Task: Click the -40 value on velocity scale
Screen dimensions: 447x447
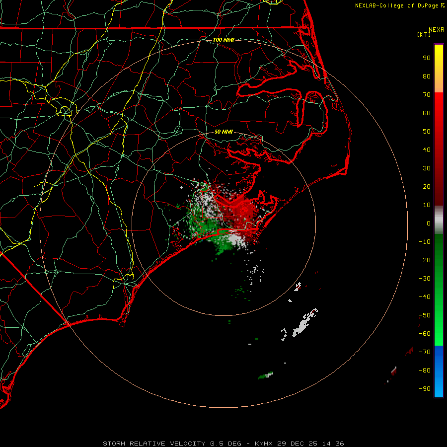Action: (425, 297)
